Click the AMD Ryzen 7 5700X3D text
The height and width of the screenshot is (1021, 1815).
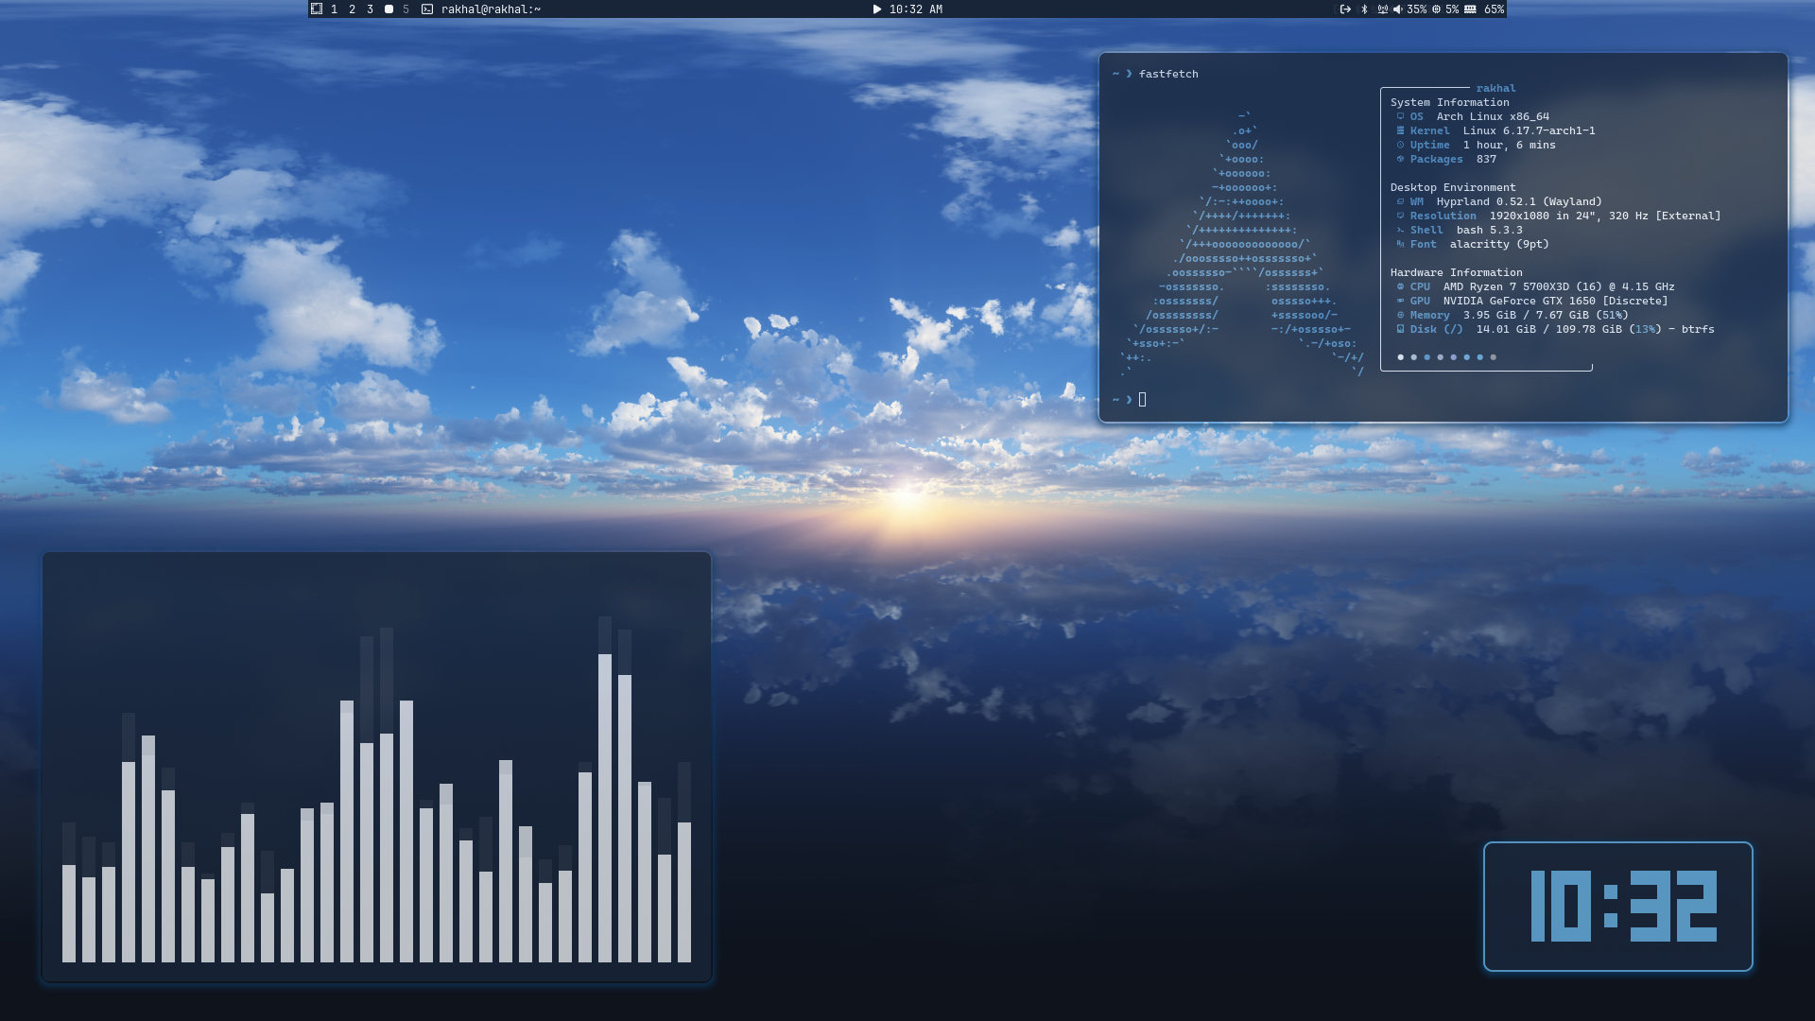[x=1506, y=286]
